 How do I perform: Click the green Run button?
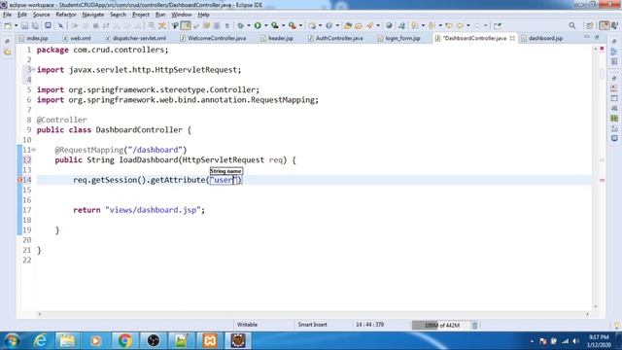coord(258,25)
